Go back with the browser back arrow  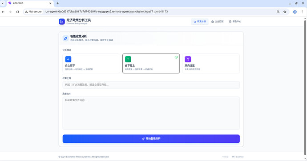[x=3, y=12]
